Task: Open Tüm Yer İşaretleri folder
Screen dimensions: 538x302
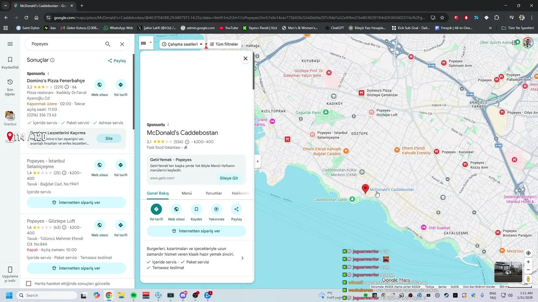Action: tap(517, 28)
